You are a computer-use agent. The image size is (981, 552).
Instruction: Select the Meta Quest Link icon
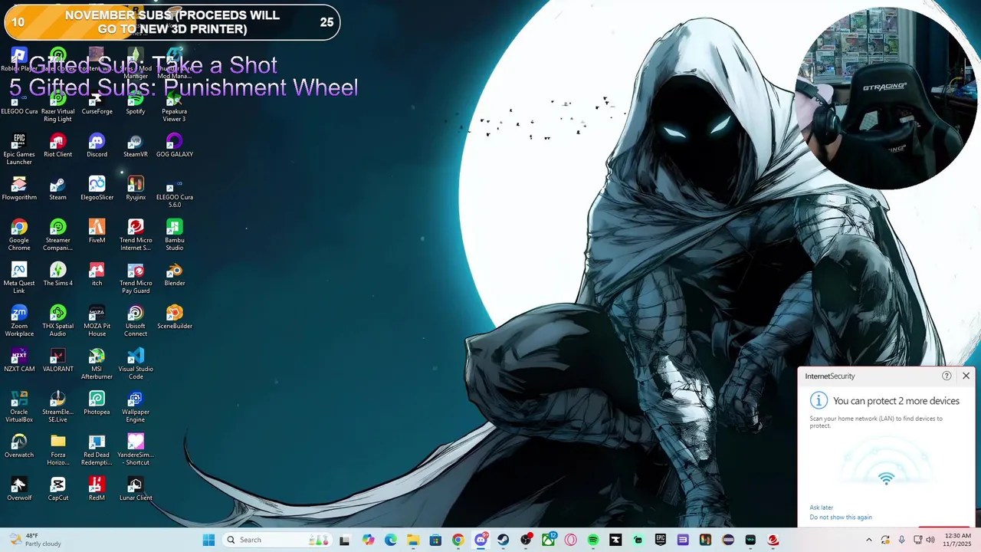tap(19, 278)
